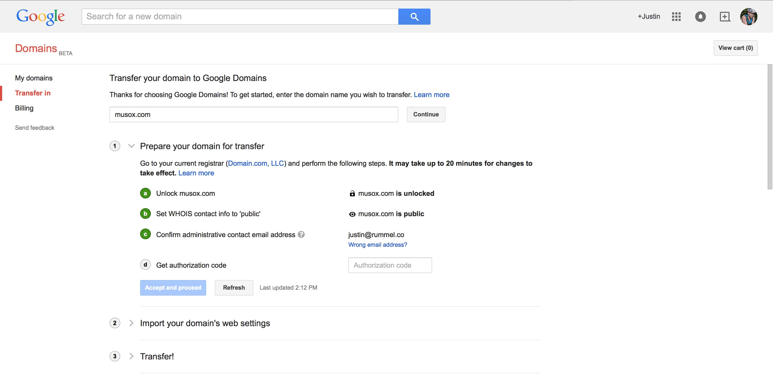Expand the Import web settings chevron
Screen dimensions: 773x390
pyautogui.click(x=131, y=323)
